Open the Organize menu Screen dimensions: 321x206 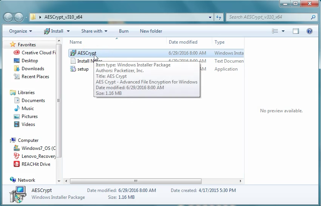click(x=21, y=31)
